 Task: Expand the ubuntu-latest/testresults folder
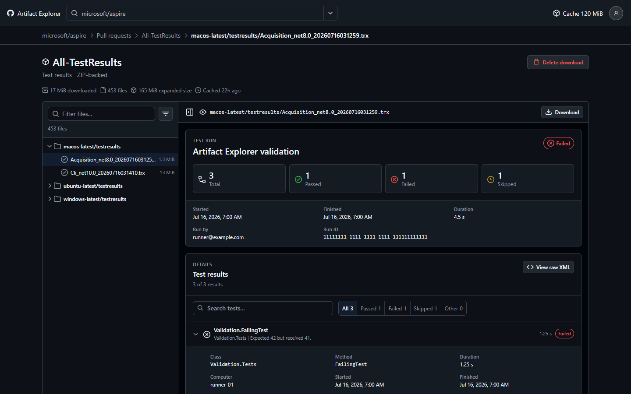[50, 186]
